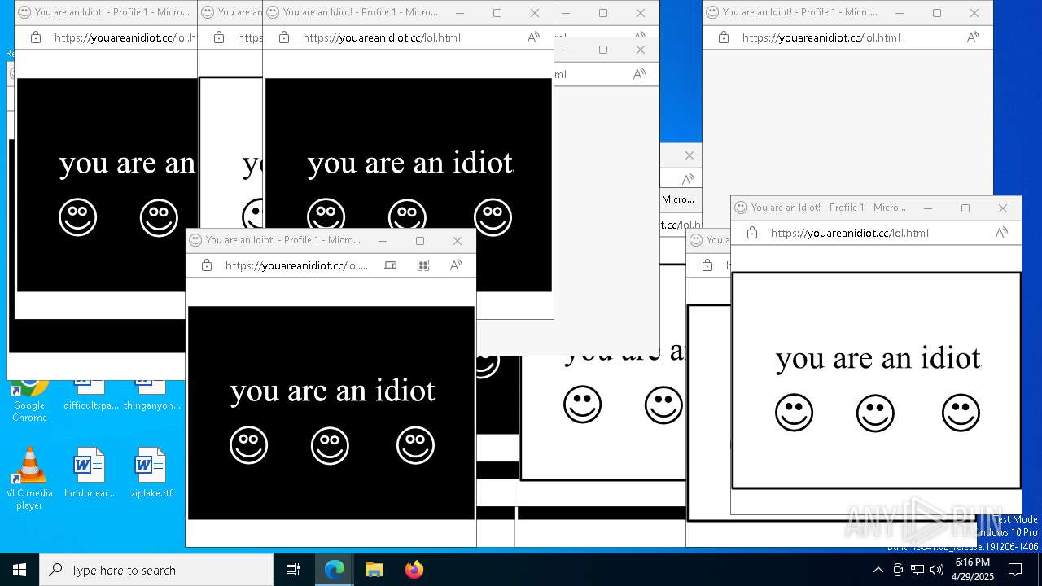Click 'you are an idiot' text in front-right white page
1042x586 pixels.
click(878, 358)
